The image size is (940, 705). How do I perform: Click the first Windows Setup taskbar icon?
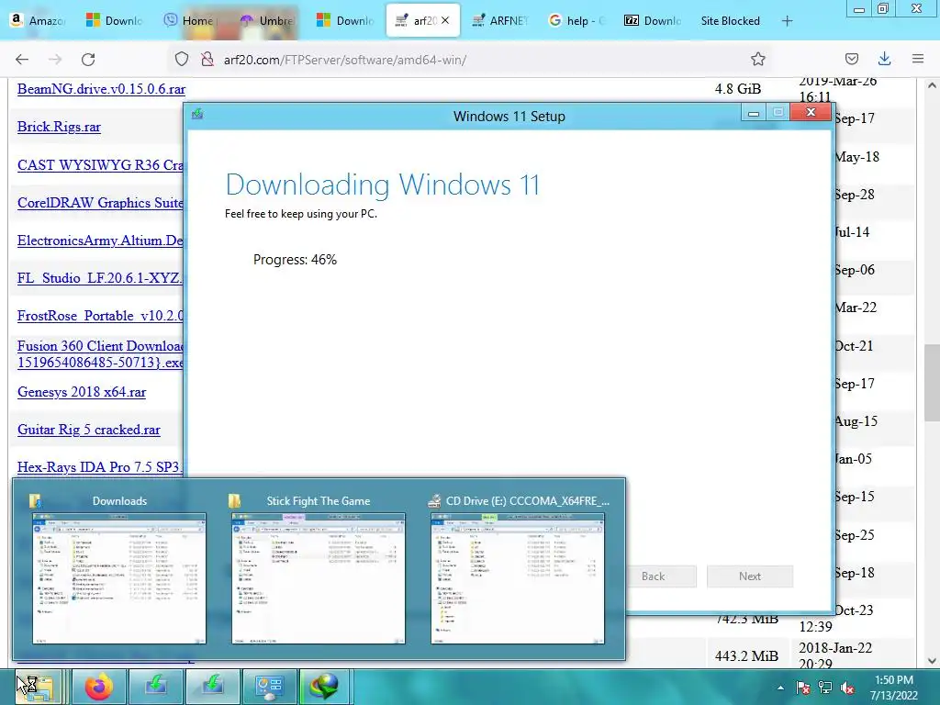point(156,687)
